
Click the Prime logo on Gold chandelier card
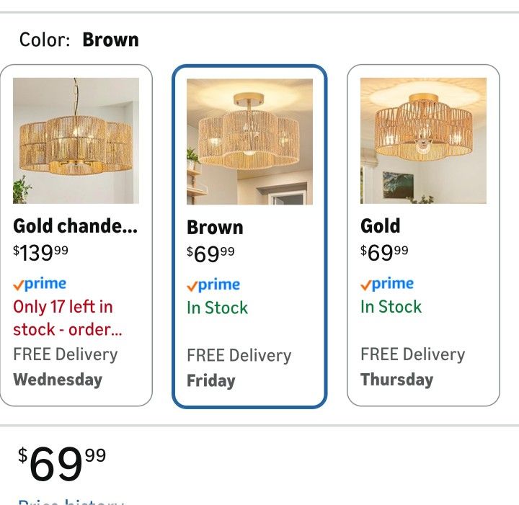click(40, 284)
